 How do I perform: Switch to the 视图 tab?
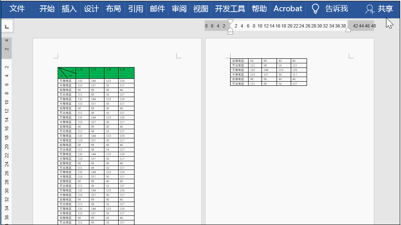point(201,9)
